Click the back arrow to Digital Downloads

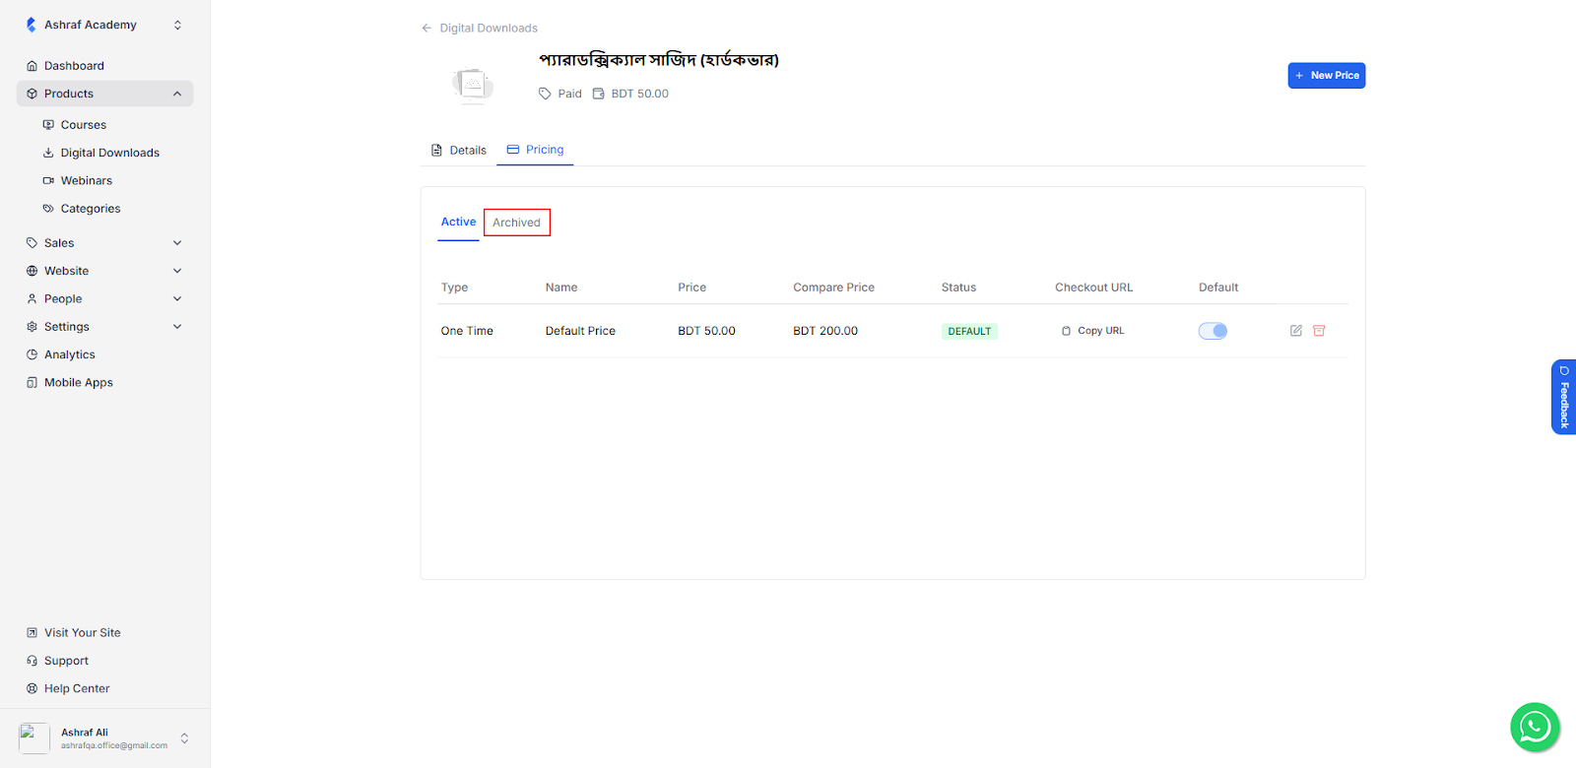(x=427, y=29)
